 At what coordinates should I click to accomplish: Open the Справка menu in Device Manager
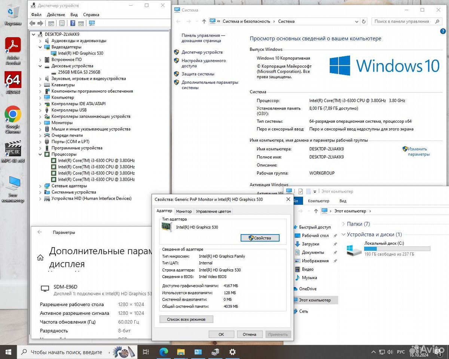(x=91, y=15)
